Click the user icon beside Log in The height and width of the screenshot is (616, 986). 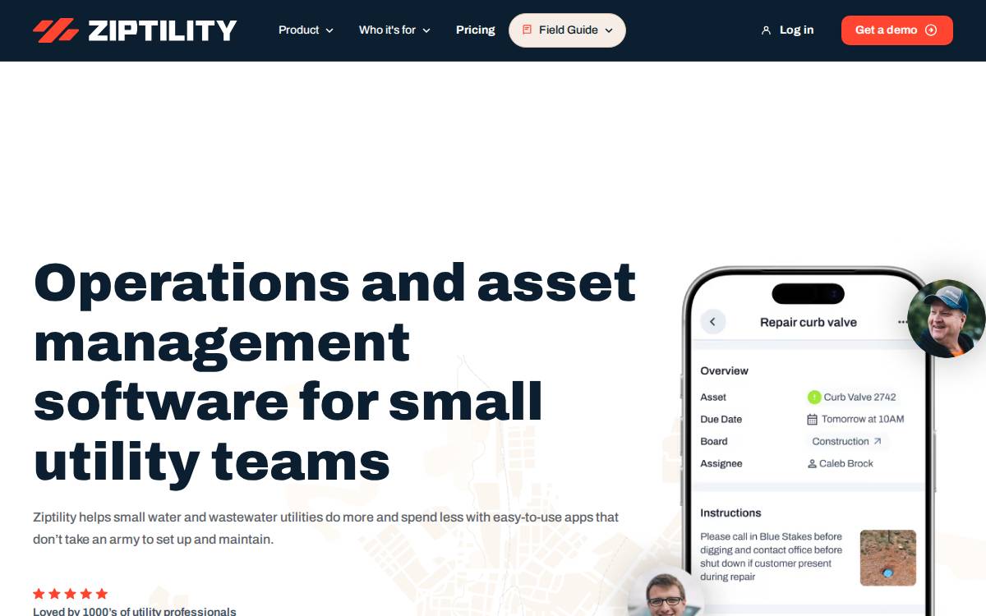767,30
